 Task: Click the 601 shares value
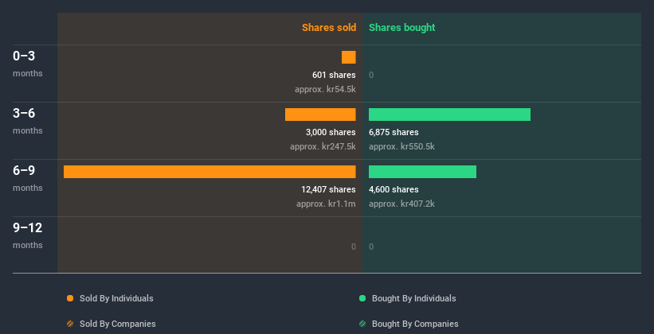[334, 75]
